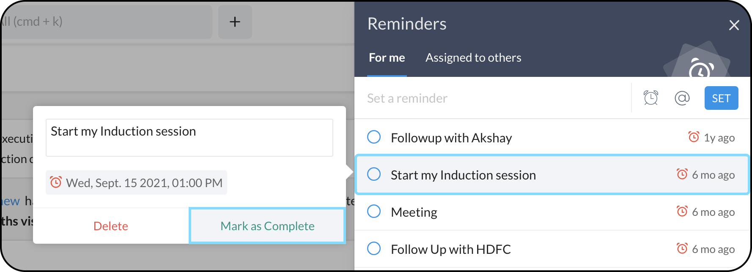752x272 pixels.
Task: Close the Reminders panel with the X icon
Action: point(734,25)
